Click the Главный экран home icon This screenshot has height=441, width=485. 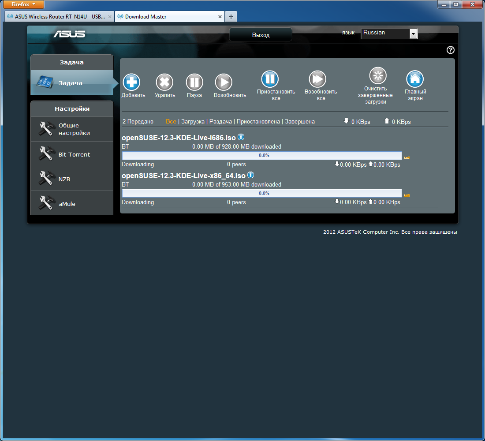coord(415,79)
